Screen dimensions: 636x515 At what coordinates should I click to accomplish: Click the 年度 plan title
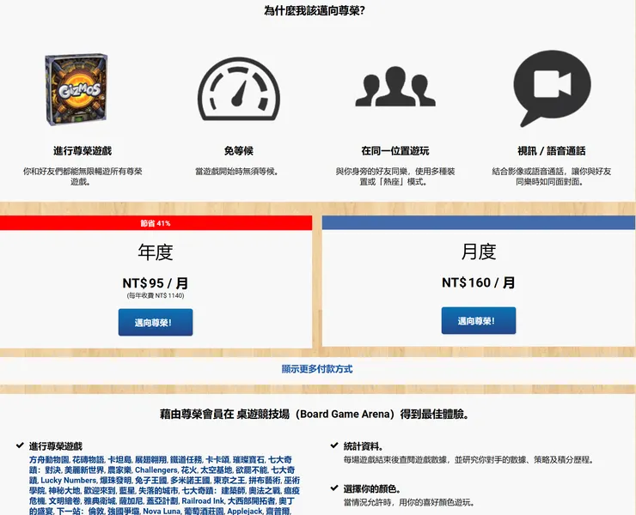[x=156, y=252]
